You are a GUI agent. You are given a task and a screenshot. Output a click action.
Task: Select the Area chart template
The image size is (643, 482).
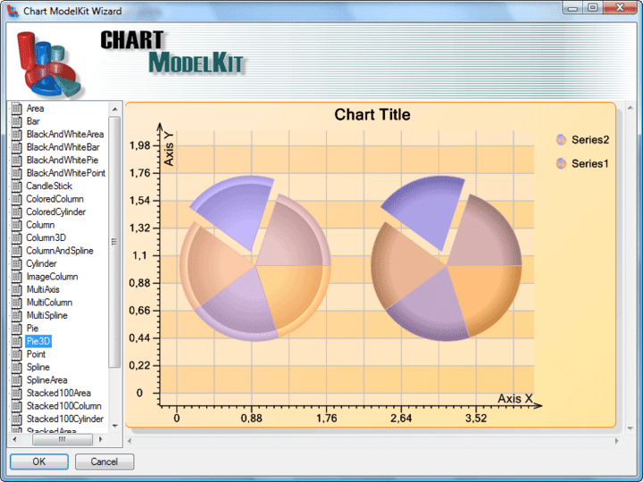(x=35, y=108)
